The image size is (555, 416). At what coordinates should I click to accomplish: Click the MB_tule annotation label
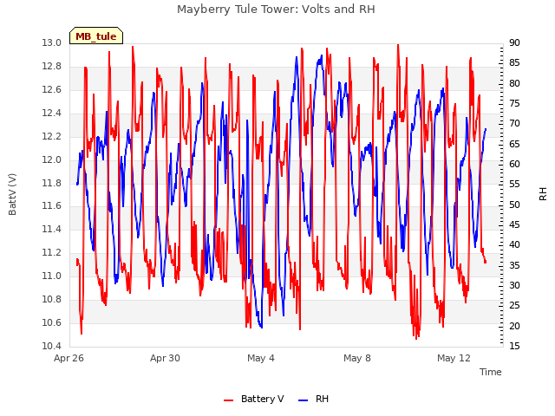96,36
